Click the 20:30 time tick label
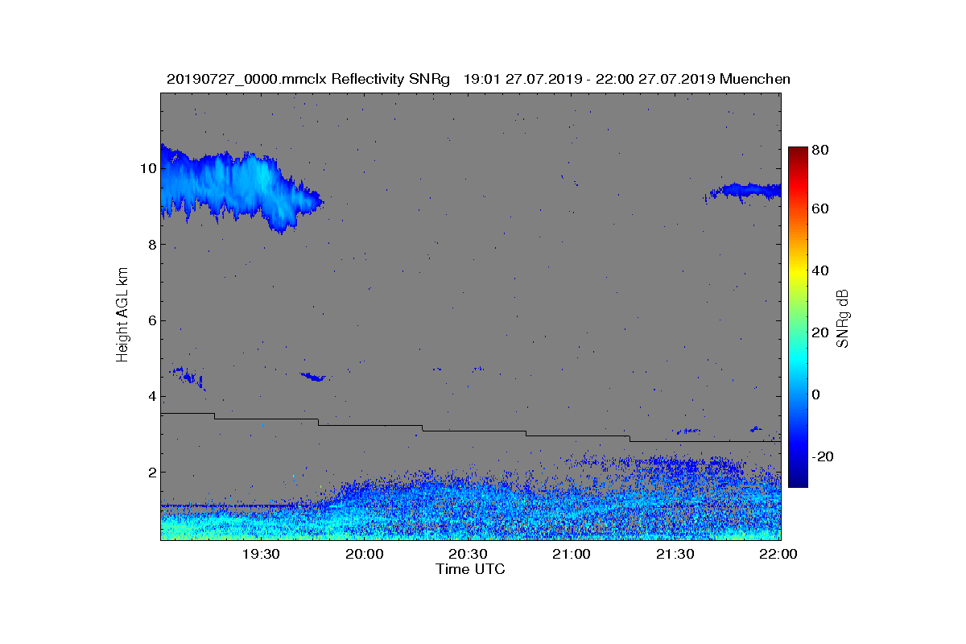This screenshot has width=966, height=644. point(468,554)
